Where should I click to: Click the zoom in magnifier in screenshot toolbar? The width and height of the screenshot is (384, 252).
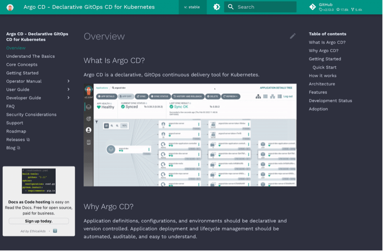(x=112, y=126)
